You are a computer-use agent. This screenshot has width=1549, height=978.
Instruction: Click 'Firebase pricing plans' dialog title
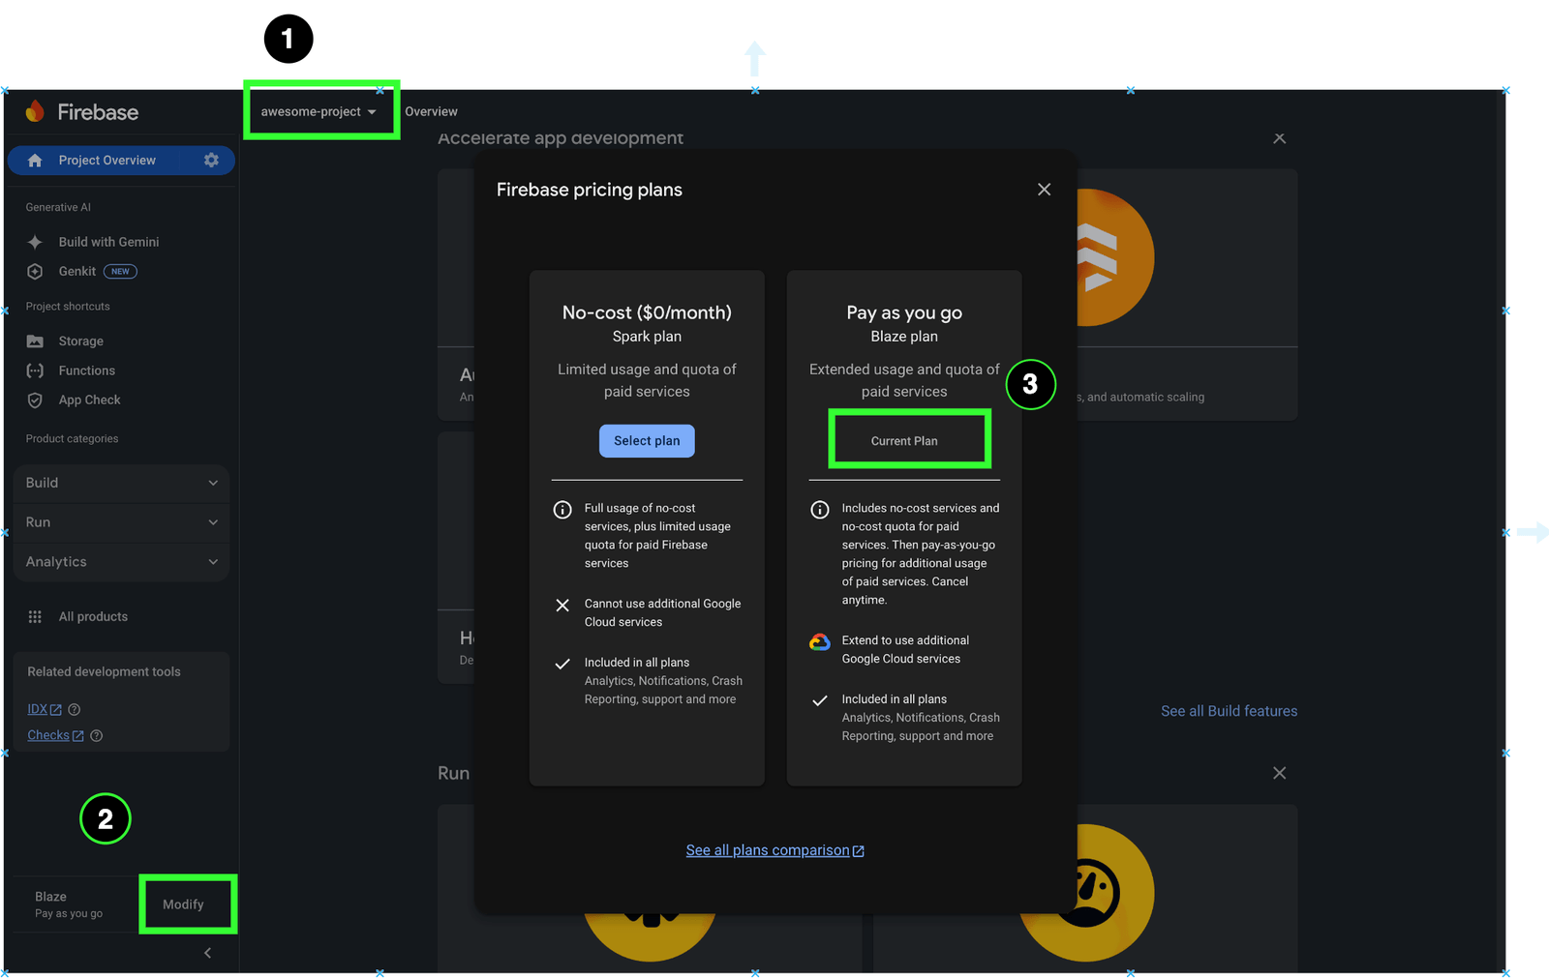tap(590, 190)
